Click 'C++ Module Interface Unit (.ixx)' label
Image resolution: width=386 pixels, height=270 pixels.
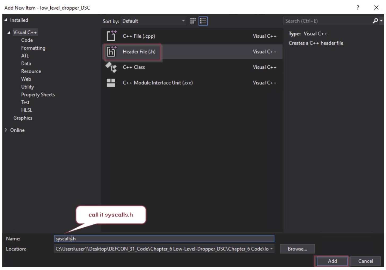click(158, 83)
